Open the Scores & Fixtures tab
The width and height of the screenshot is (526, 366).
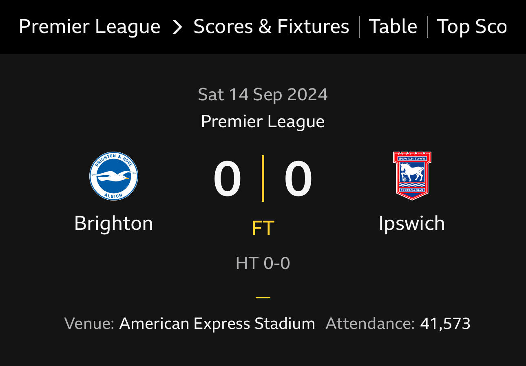click(271, 27)
